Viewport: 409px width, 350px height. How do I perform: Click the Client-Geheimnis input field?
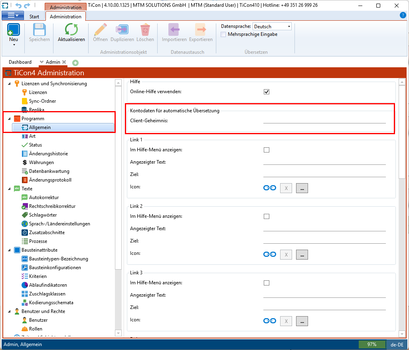324,121
